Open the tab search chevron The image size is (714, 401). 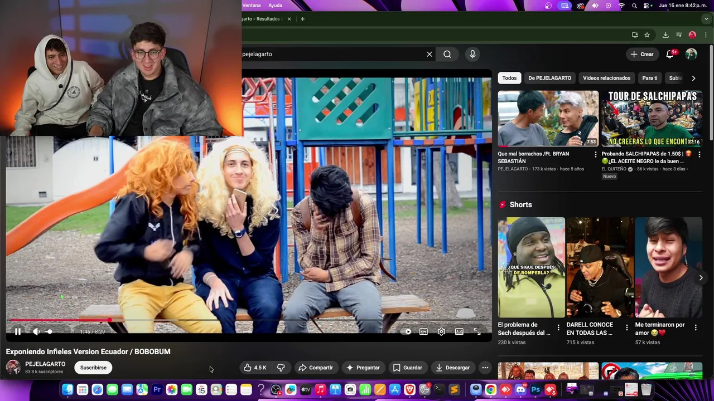[706, 19]
